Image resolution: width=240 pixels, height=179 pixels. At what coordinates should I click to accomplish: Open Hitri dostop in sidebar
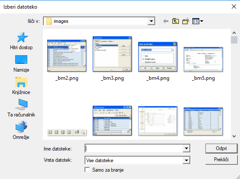[21, 41]
